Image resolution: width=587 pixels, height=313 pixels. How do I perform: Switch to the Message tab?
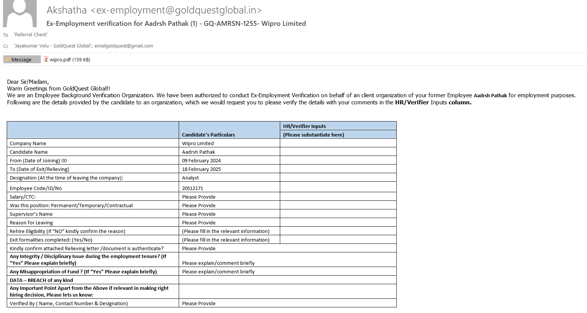pos(22,59)
